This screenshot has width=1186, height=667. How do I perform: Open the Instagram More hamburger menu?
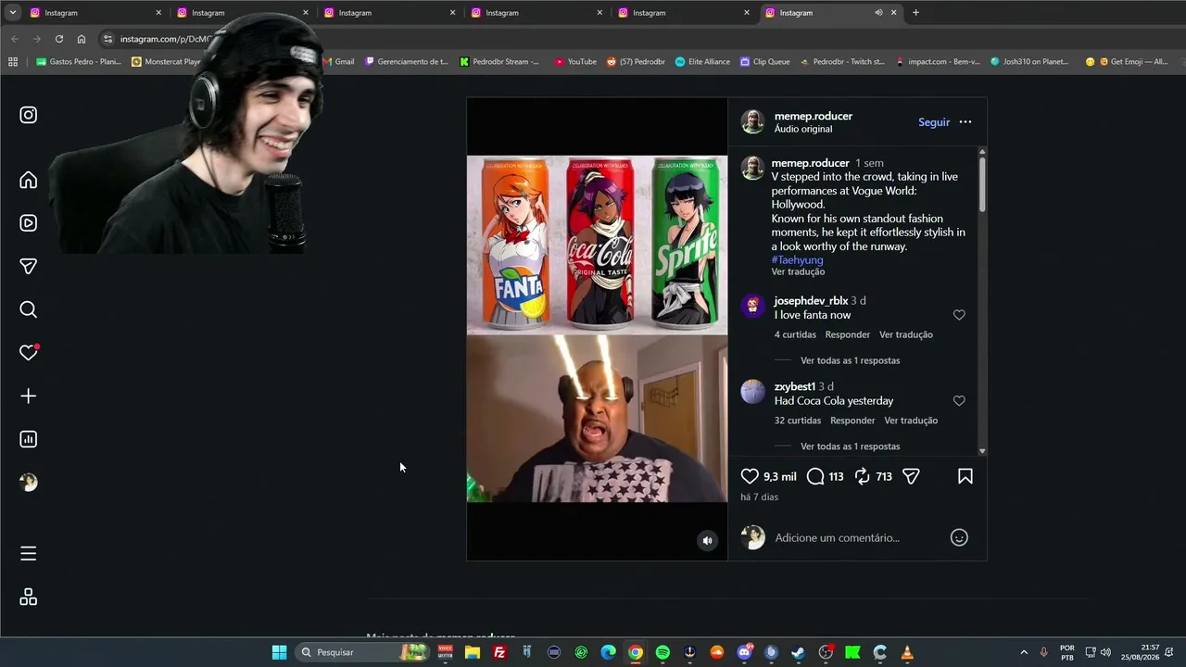click(29, 554)
